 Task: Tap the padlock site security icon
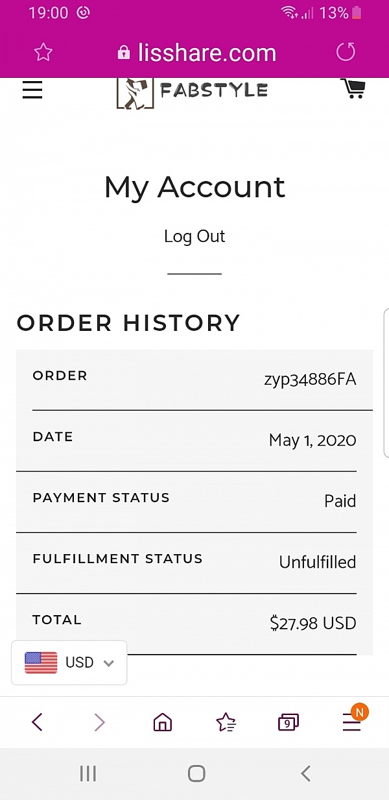coord(124,53)
